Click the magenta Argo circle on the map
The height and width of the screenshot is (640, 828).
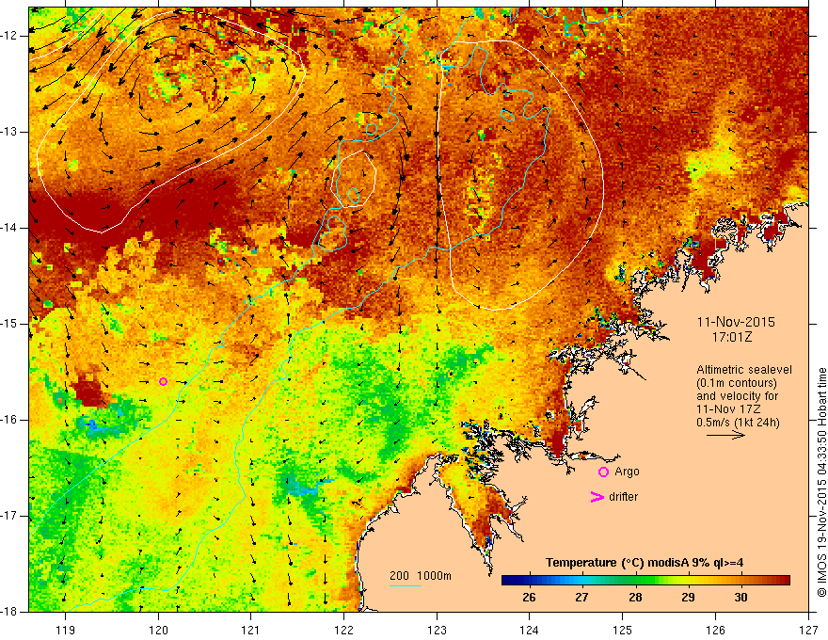click(163, 382)
